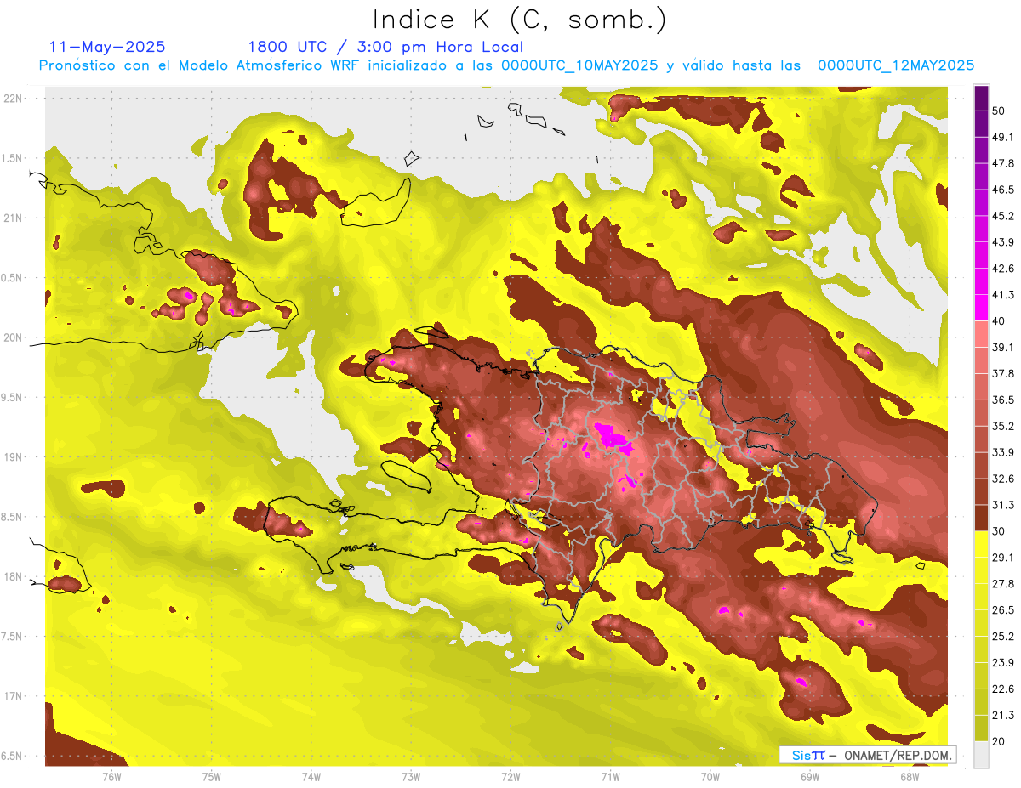Click the colorbar value "31.3"
The image size is (1021, 788).
point(1002,505)
